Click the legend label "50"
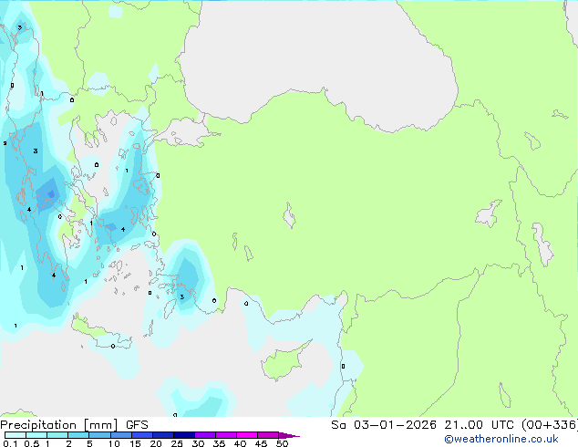The image size is (578, 447). pyautogui.click(x=282, y=443)
